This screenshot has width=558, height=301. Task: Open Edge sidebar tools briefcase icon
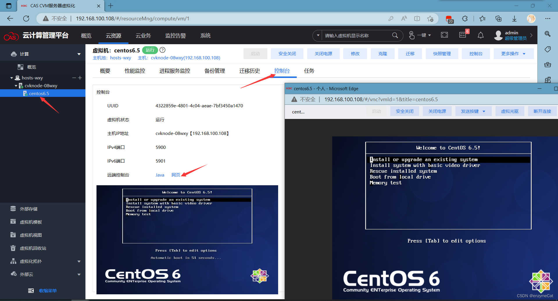(548, 64)
